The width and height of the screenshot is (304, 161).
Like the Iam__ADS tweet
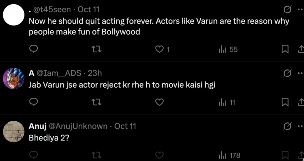point(159,102)
